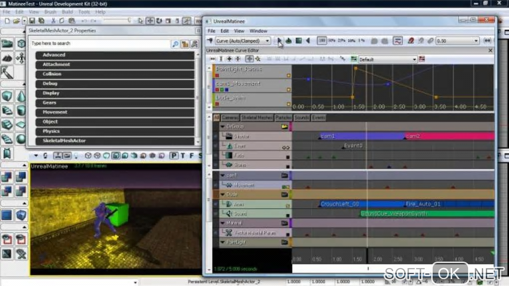Select the Director track icon
The width and height of the screenshot is (509, 286).
click(x=229, y=136)
